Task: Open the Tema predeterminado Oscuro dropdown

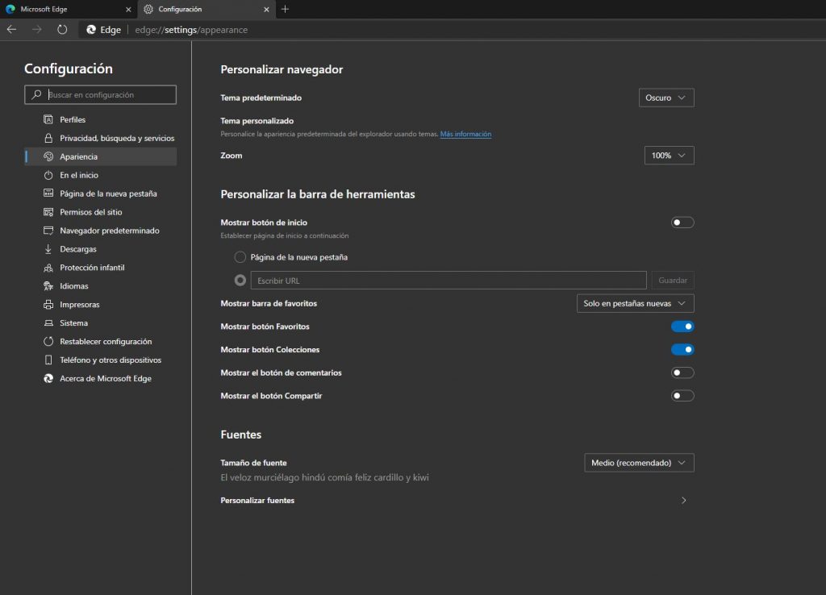Action: click(666, 98)
